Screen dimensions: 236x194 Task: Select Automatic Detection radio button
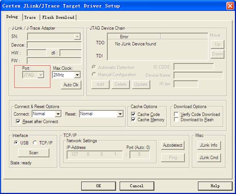point(94,67)
